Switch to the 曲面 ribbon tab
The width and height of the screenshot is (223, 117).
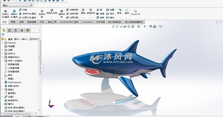point(21,22)
